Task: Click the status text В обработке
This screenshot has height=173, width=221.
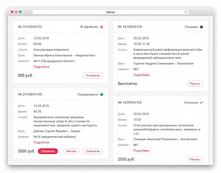Action: (89, 27)
